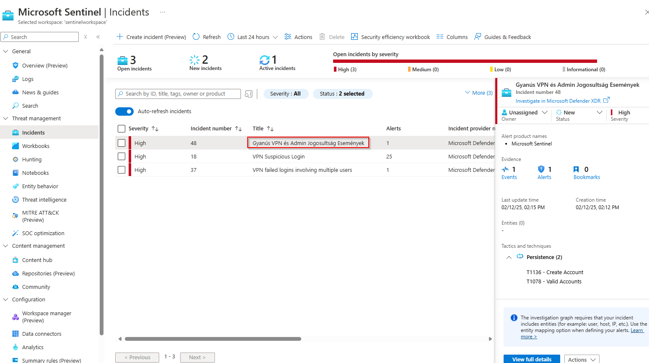
Task: Click the Refresh icon in toolbar
Action: [196, 37]
